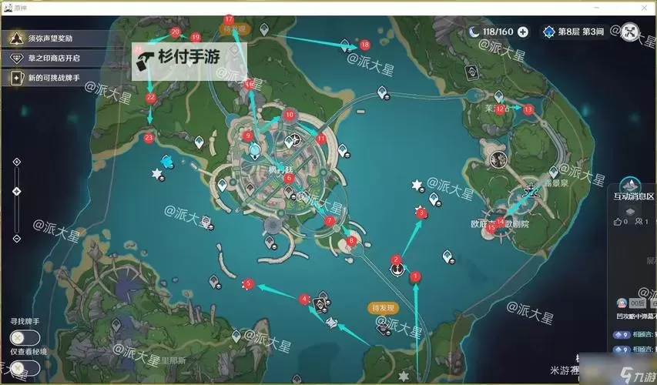Viewport: 657px width, 385px height.
Task: Open the 互动消息区 panel title
Action: pyautogui.click(x=634, y=197)
